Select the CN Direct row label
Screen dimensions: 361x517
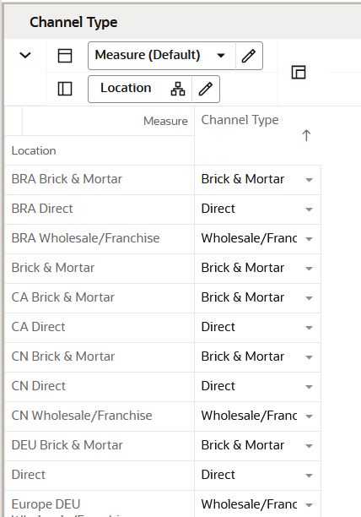39,386
